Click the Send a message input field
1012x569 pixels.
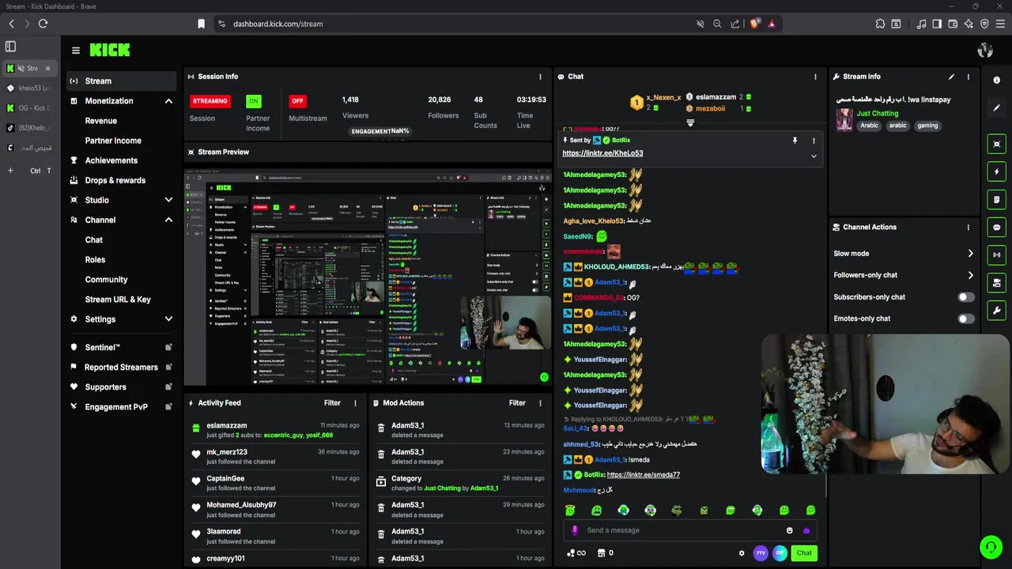click(690, 530)
